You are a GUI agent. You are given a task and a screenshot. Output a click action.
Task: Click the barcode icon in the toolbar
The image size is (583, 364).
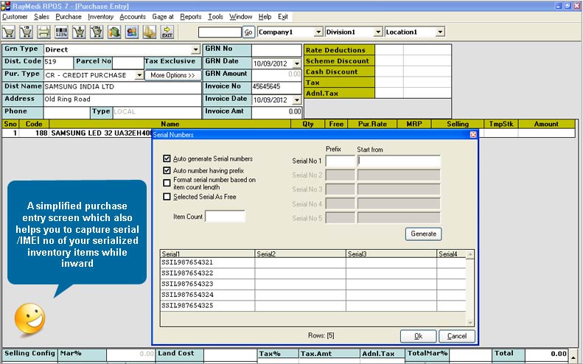click(62, 32)
